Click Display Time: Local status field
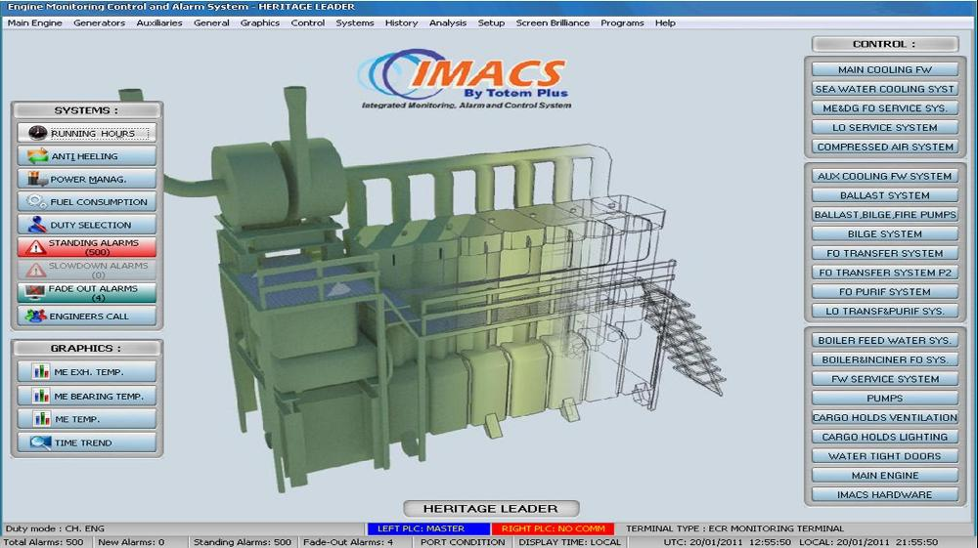Screen dimensions: 978x548 [x=569, y=542]
